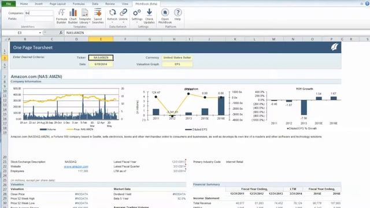Open PitchBook platform
The height and width of the screenshot is (208, 370).
pos(165,16)
